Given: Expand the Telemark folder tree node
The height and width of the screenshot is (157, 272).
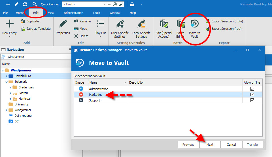Looking at the screenshot, I should (7, 82).
